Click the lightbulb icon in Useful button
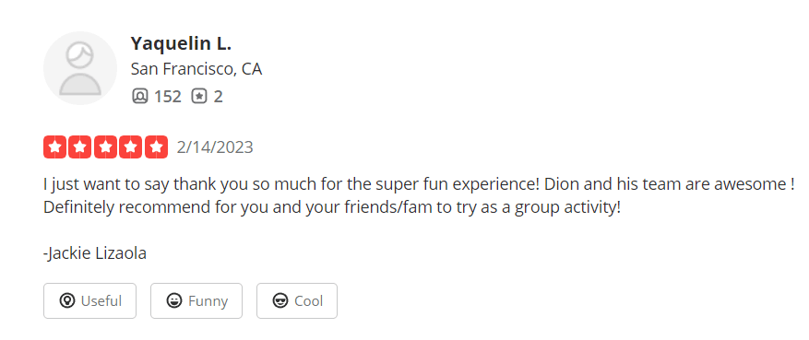The image size is (809, 340). (67, 301)
